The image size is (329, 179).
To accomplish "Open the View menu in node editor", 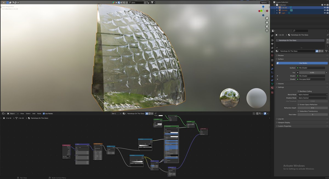I will (22, 113).
